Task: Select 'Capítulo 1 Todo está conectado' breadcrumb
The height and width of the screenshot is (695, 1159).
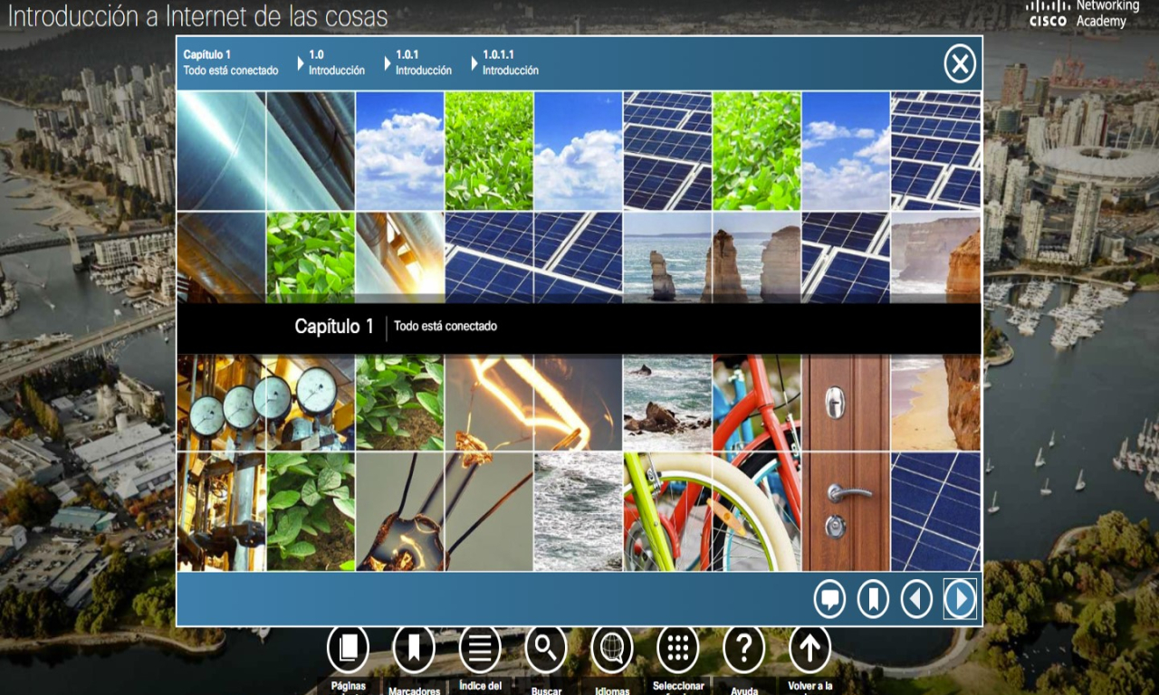Action: coord(231,62)
